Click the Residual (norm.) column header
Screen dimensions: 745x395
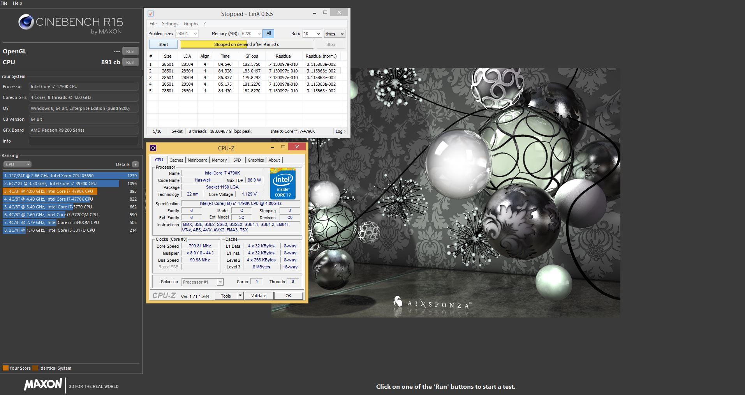coord(321,56)
